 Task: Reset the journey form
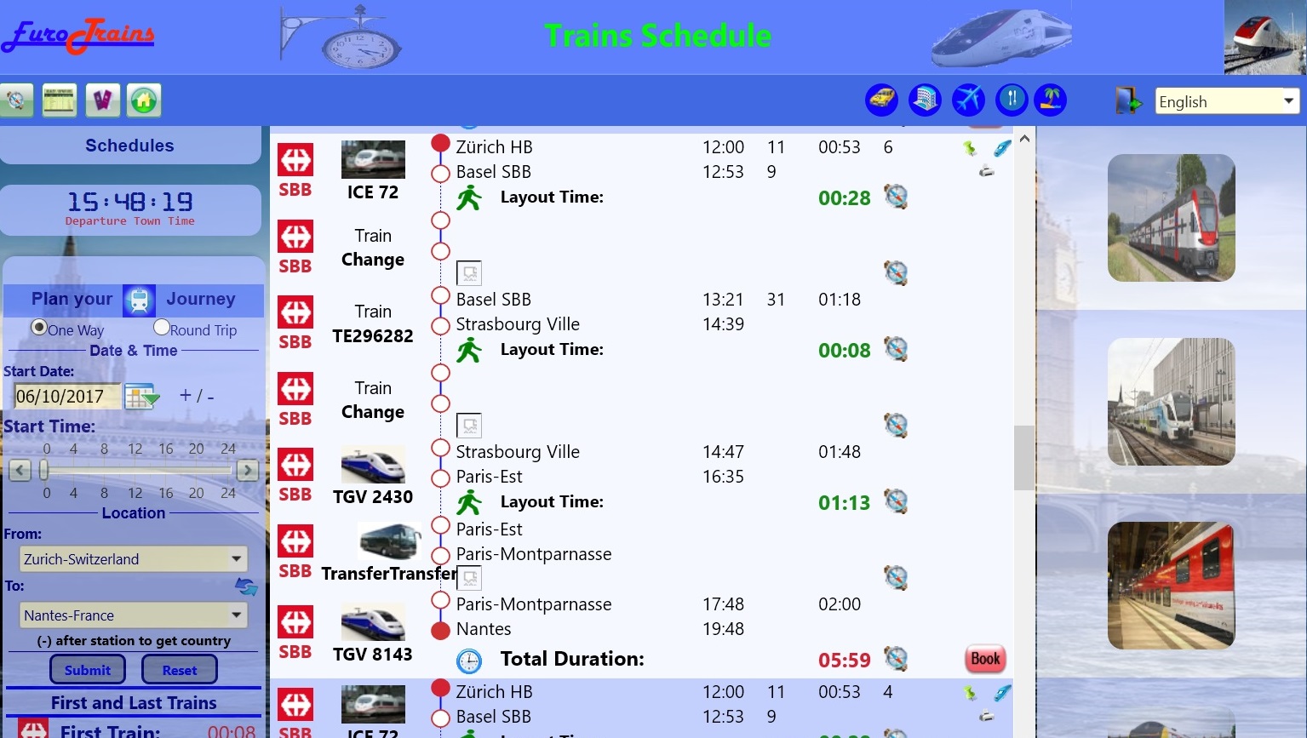(x=180, y=670)
